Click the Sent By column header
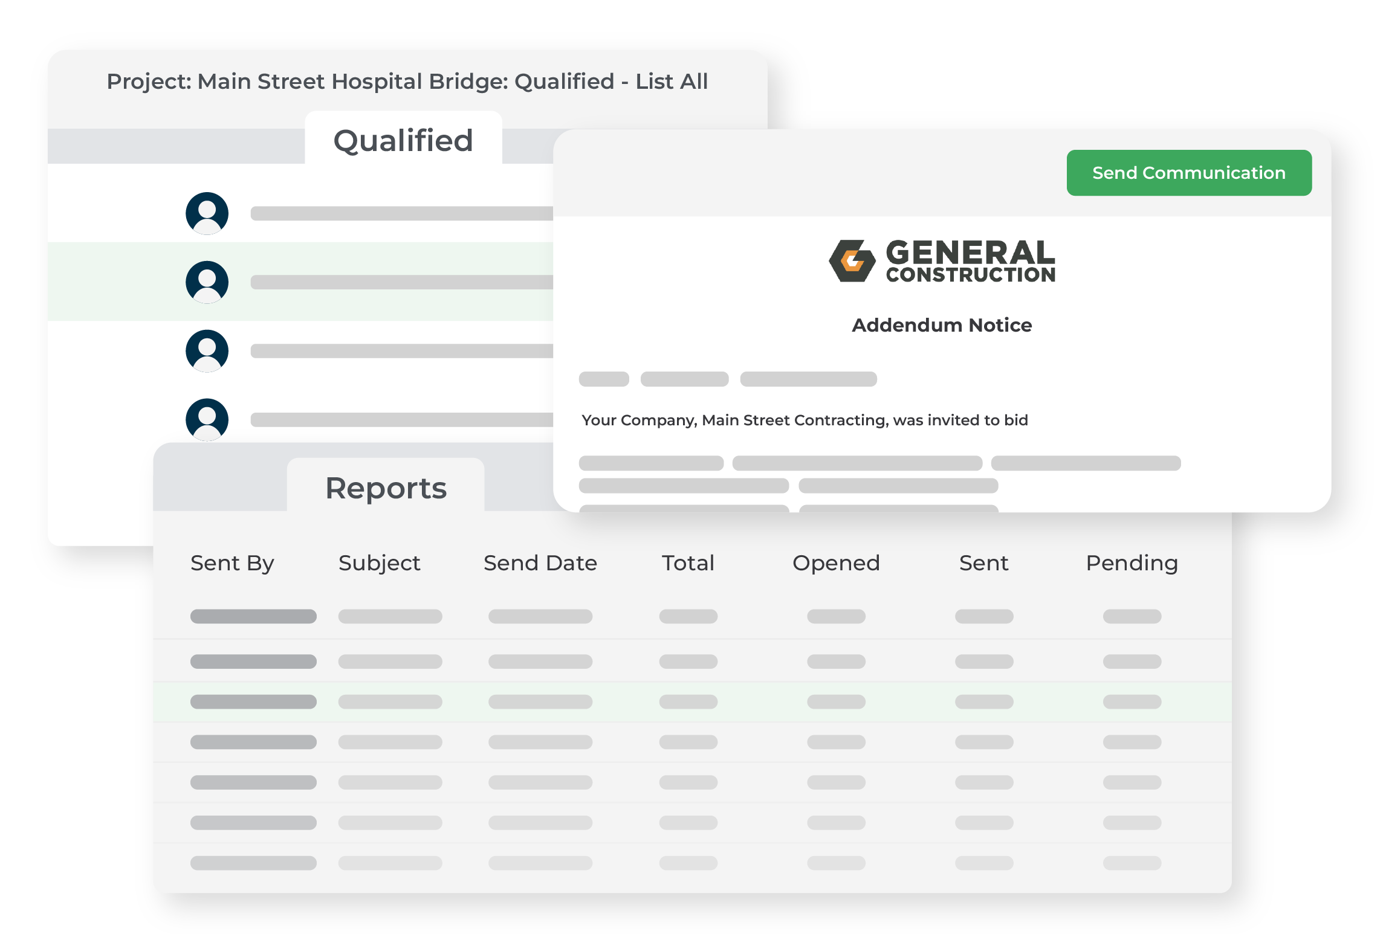 point(232,563)
